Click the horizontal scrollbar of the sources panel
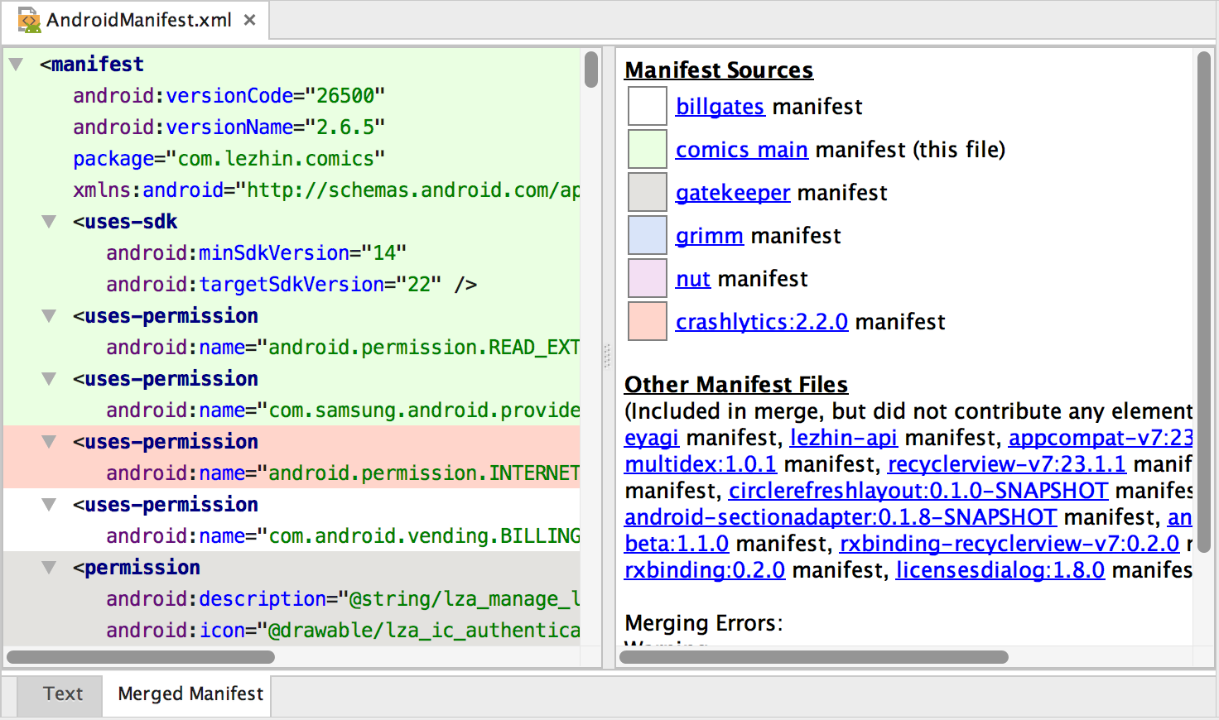 (814, 657)
